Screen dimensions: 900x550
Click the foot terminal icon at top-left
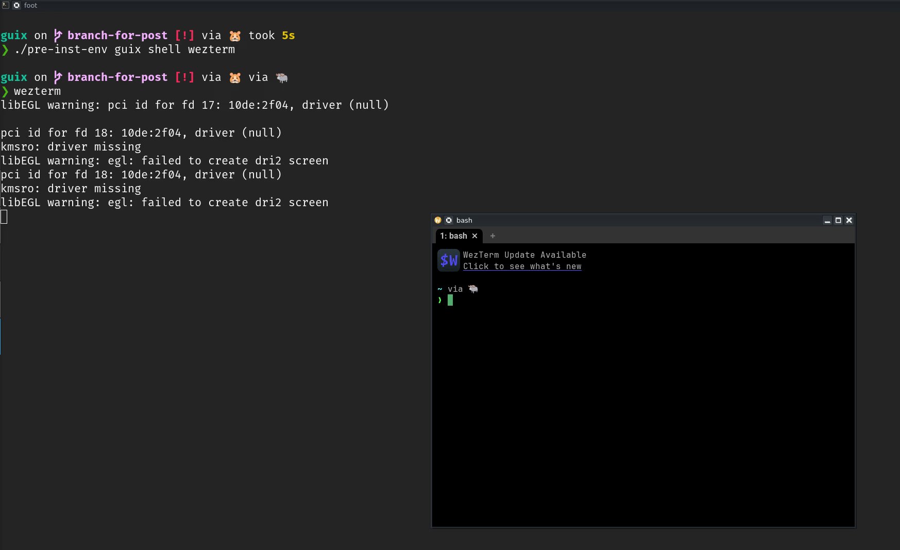click(x=6, y=5)
